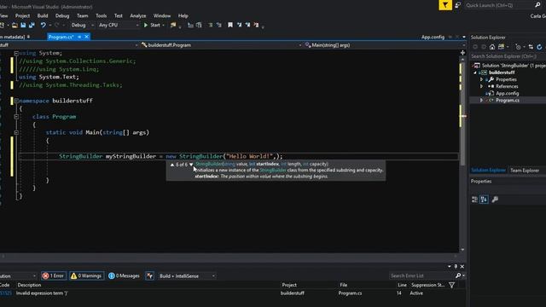This screenshot has height=307, width=546.
Task: Click the Alphabetical sort icon in Properties
Action: point(484,200)
